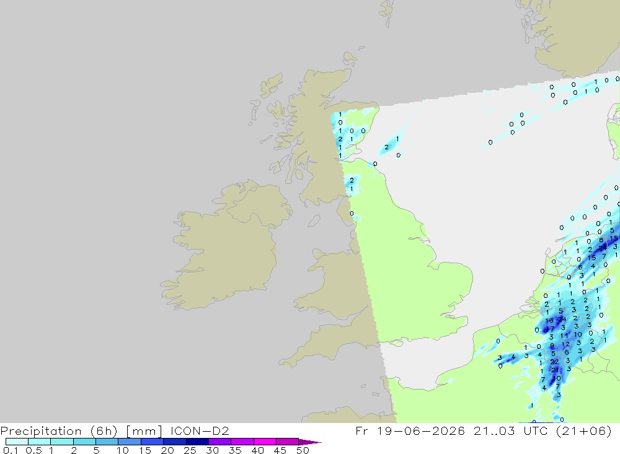Click the '12' precipitation value on the map
The image size is (620, 454).
566,344
